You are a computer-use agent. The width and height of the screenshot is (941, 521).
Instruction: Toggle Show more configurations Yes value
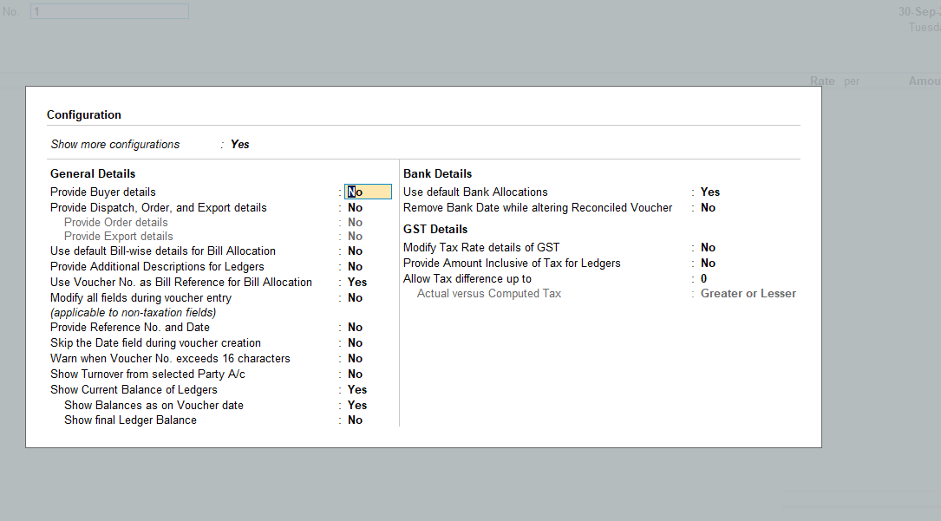click(x=239, y=144)
